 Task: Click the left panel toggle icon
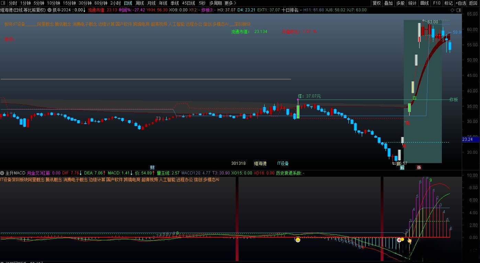click(x=3, y=3)
